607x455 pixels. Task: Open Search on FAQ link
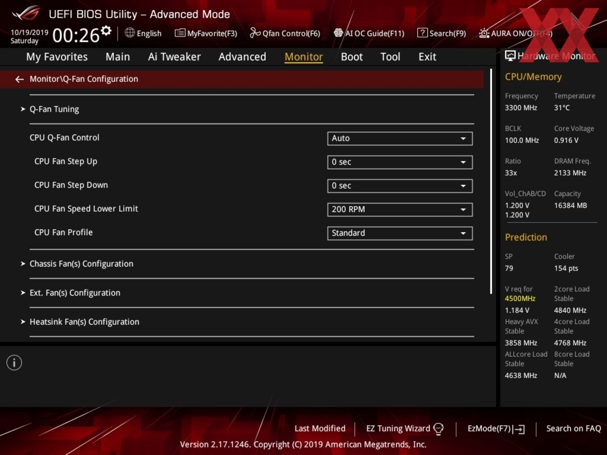574,429
